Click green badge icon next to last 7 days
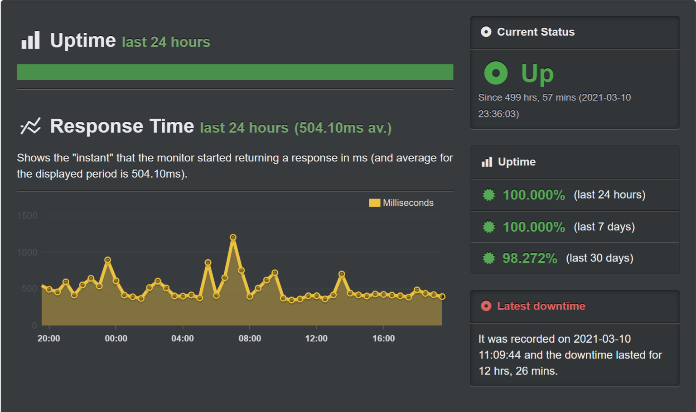This screenshot has height=412, width=696. pyautogui.click(x=488, y=227)
